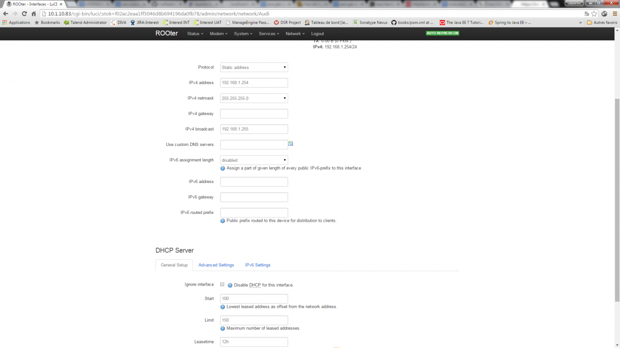The width and height of the screenshot is (620, 348).
Task: Click the browser reload page icon
Action: tap(24, 14)
